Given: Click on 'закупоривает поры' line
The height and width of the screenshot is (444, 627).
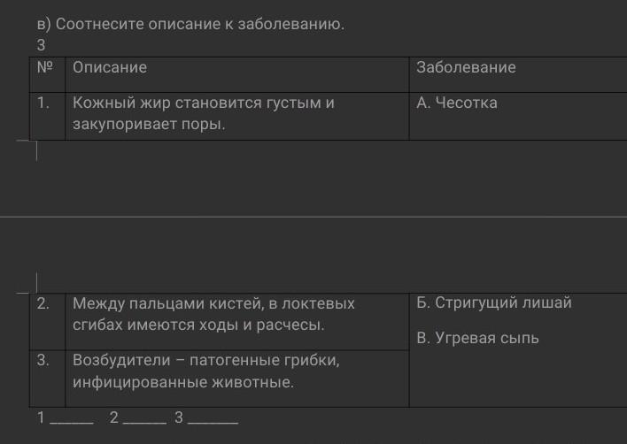Looking at the screenshot, I should [149, 124].
